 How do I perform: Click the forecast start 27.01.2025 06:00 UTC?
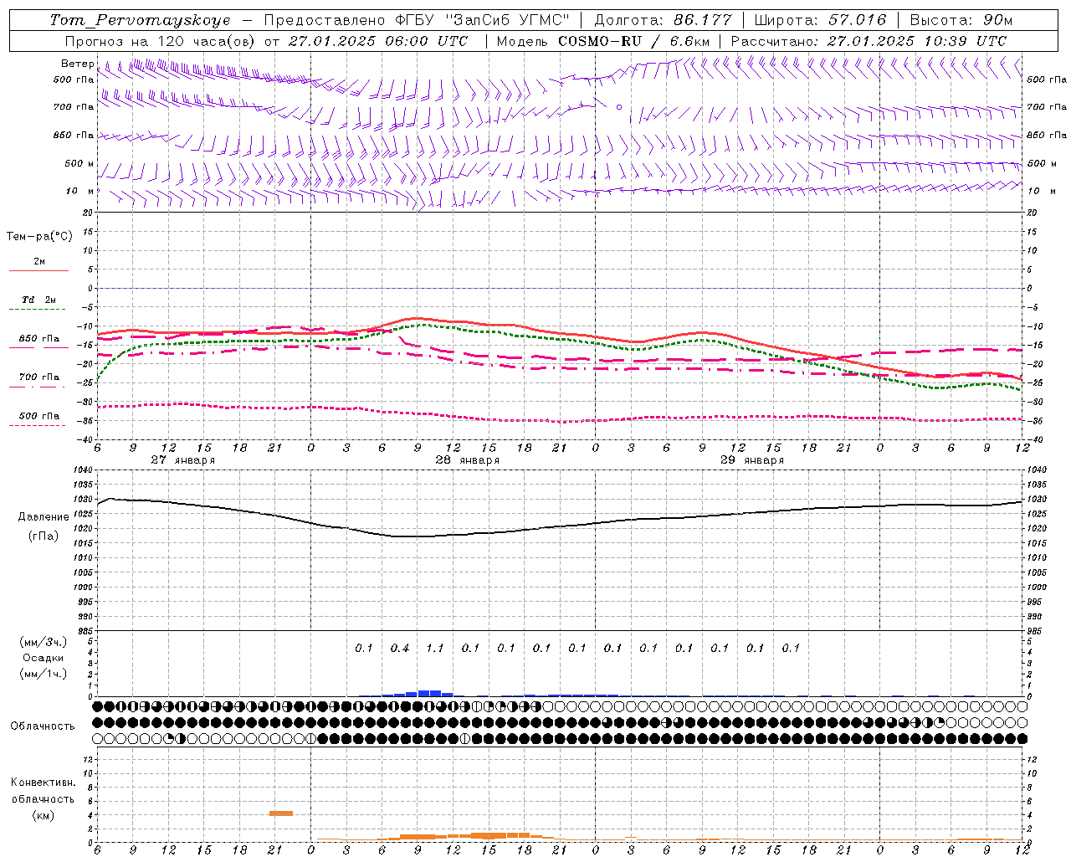click(x=378, y=41)
